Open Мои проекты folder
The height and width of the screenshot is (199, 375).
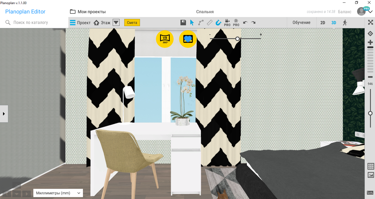tap(88, 12)
